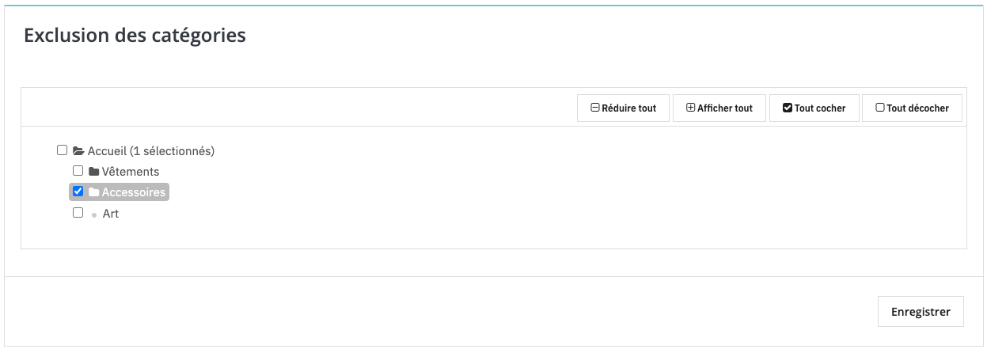Save exclusions with the Enregistrer button

tap(921, 312)
